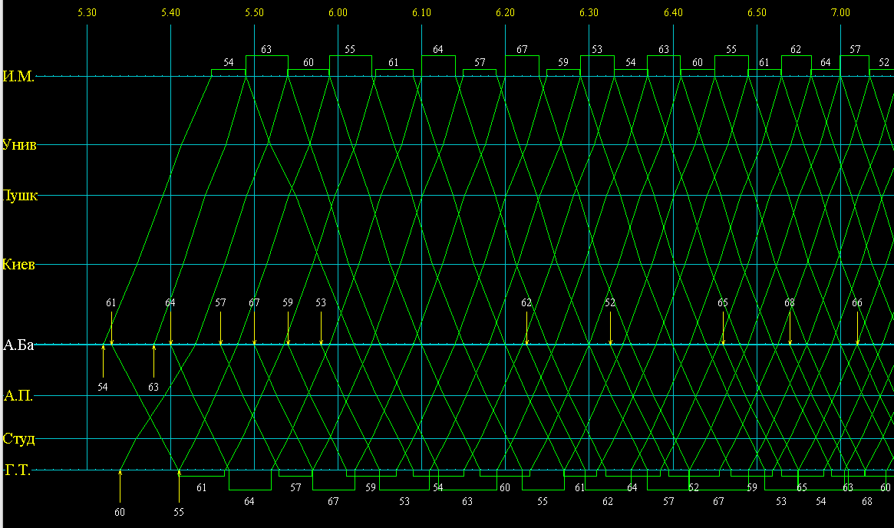Select the Пушк station label
This screenshot has width=894, height=528.
coord(20,195)
